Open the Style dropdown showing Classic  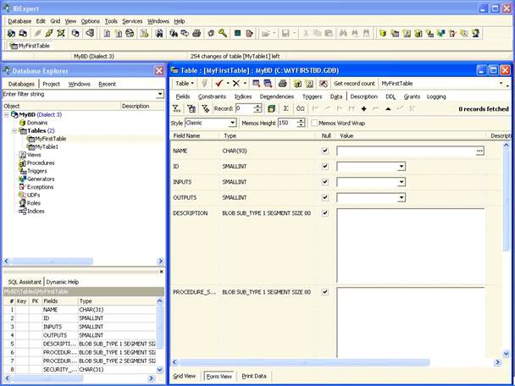pyautogui.click(x=232, y=123)
